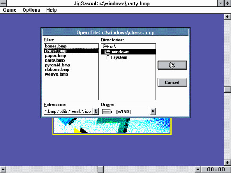This screenshot has height=173, width=231.
Task: Click the 00:00 timer display
Action: [216, 170]
